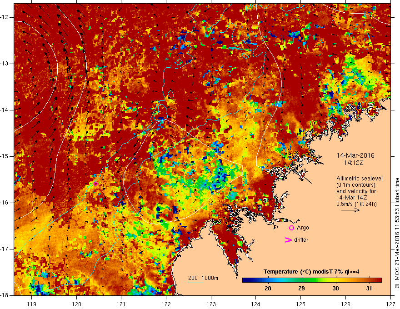This screenshot has height=309, width=400.
Task: Click the time text '14:12Z'
Action: pyautogui.click(x=354, y=163)
